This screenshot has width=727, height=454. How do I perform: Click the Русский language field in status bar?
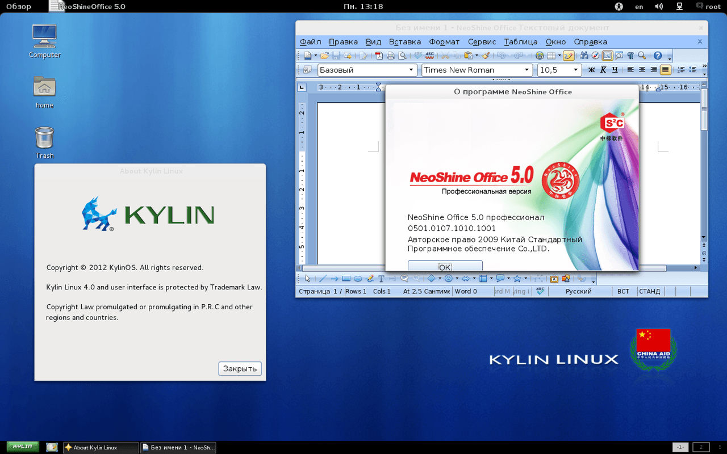coord(579,291)
